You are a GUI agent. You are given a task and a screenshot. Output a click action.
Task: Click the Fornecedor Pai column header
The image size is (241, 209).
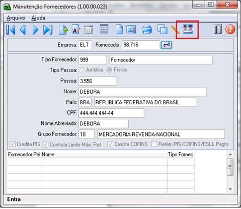click(24, 155)
